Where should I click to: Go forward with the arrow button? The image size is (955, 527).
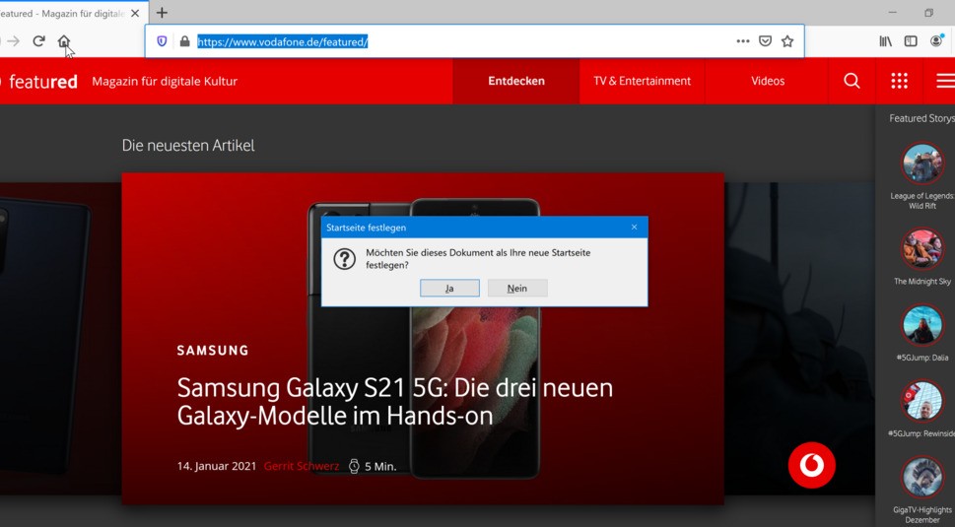pos(14,41)
